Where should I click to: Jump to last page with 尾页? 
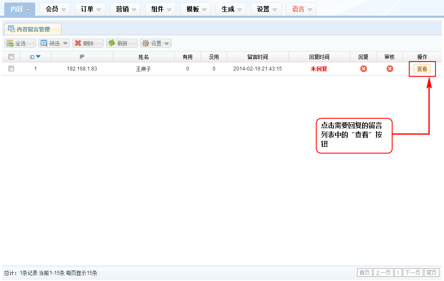[432, 273]
